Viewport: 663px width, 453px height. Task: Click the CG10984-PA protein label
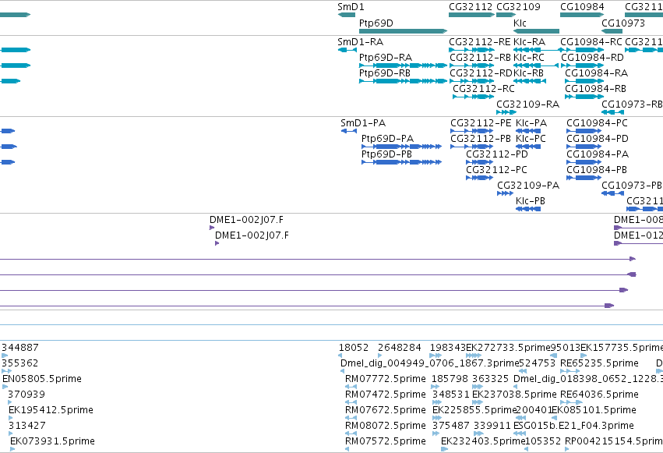tap(598, 154)
